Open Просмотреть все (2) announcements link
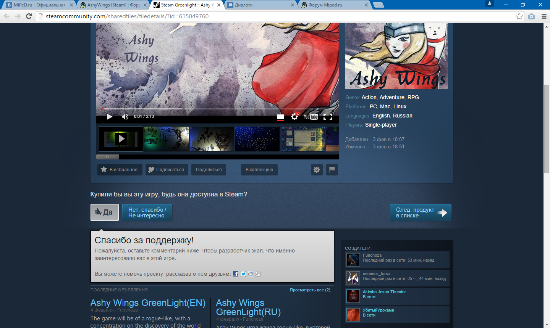This screenshot has height=328, width=550. pos(310,290)
